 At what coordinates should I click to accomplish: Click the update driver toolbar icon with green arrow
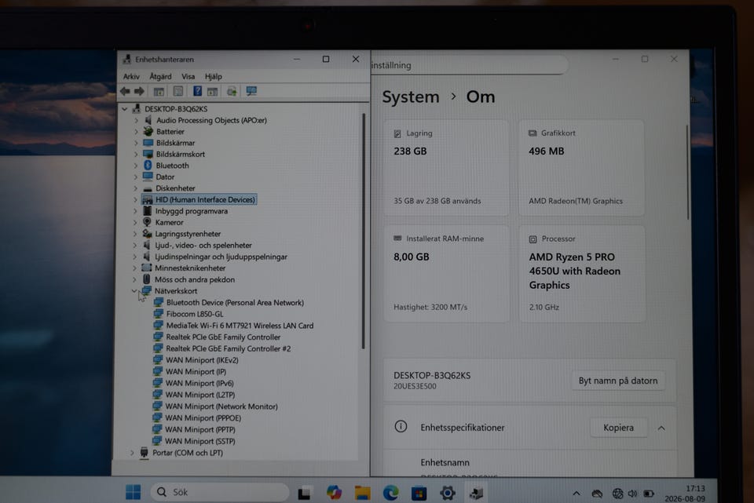(x=232, y=91)
